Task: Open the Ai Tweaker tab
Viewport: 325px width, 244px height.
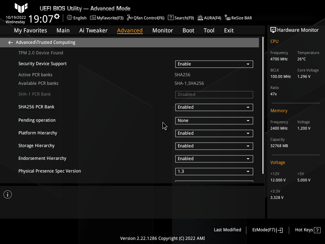Action: click(93, 30)
